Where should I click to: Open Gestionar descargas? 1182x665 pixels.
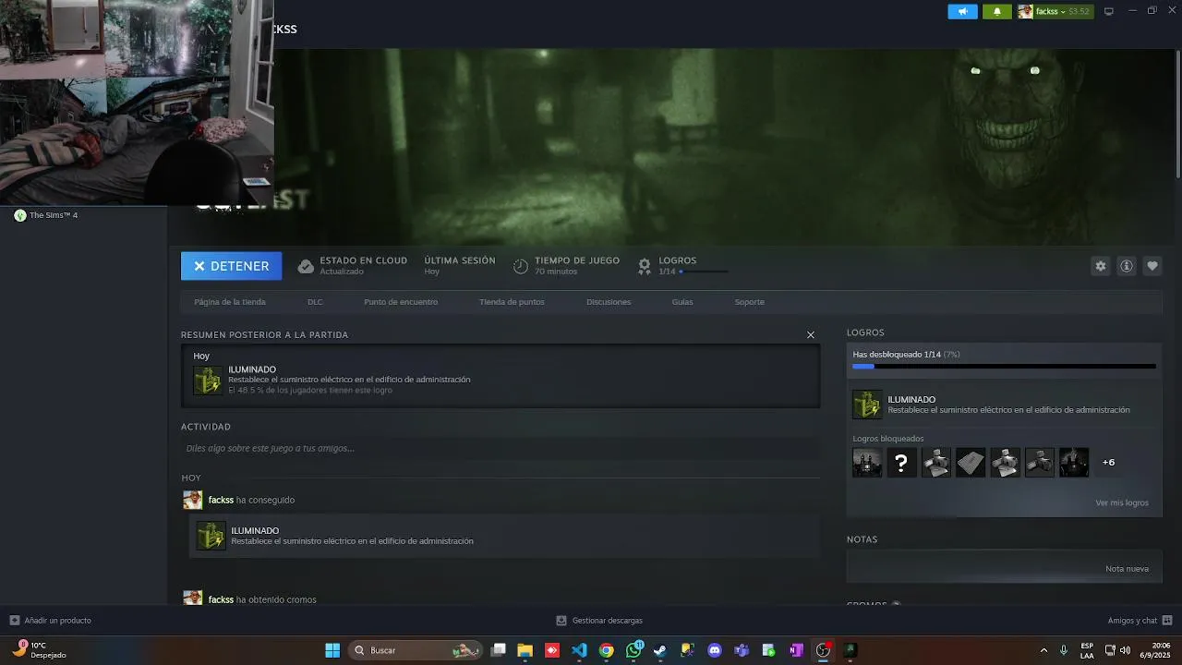[x=599, y=621]
